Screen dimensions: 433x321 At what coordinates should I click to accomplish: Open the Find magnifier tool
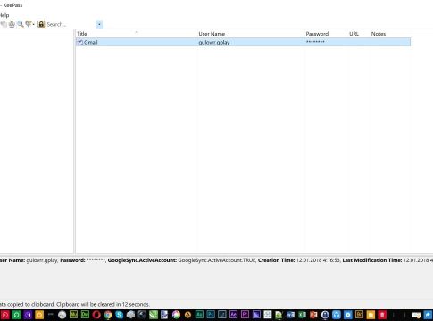tap(21, 24)
